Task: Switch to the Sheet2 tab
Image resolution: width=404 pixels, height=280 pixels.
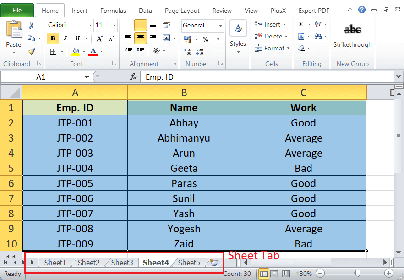Action: [88, 263]
